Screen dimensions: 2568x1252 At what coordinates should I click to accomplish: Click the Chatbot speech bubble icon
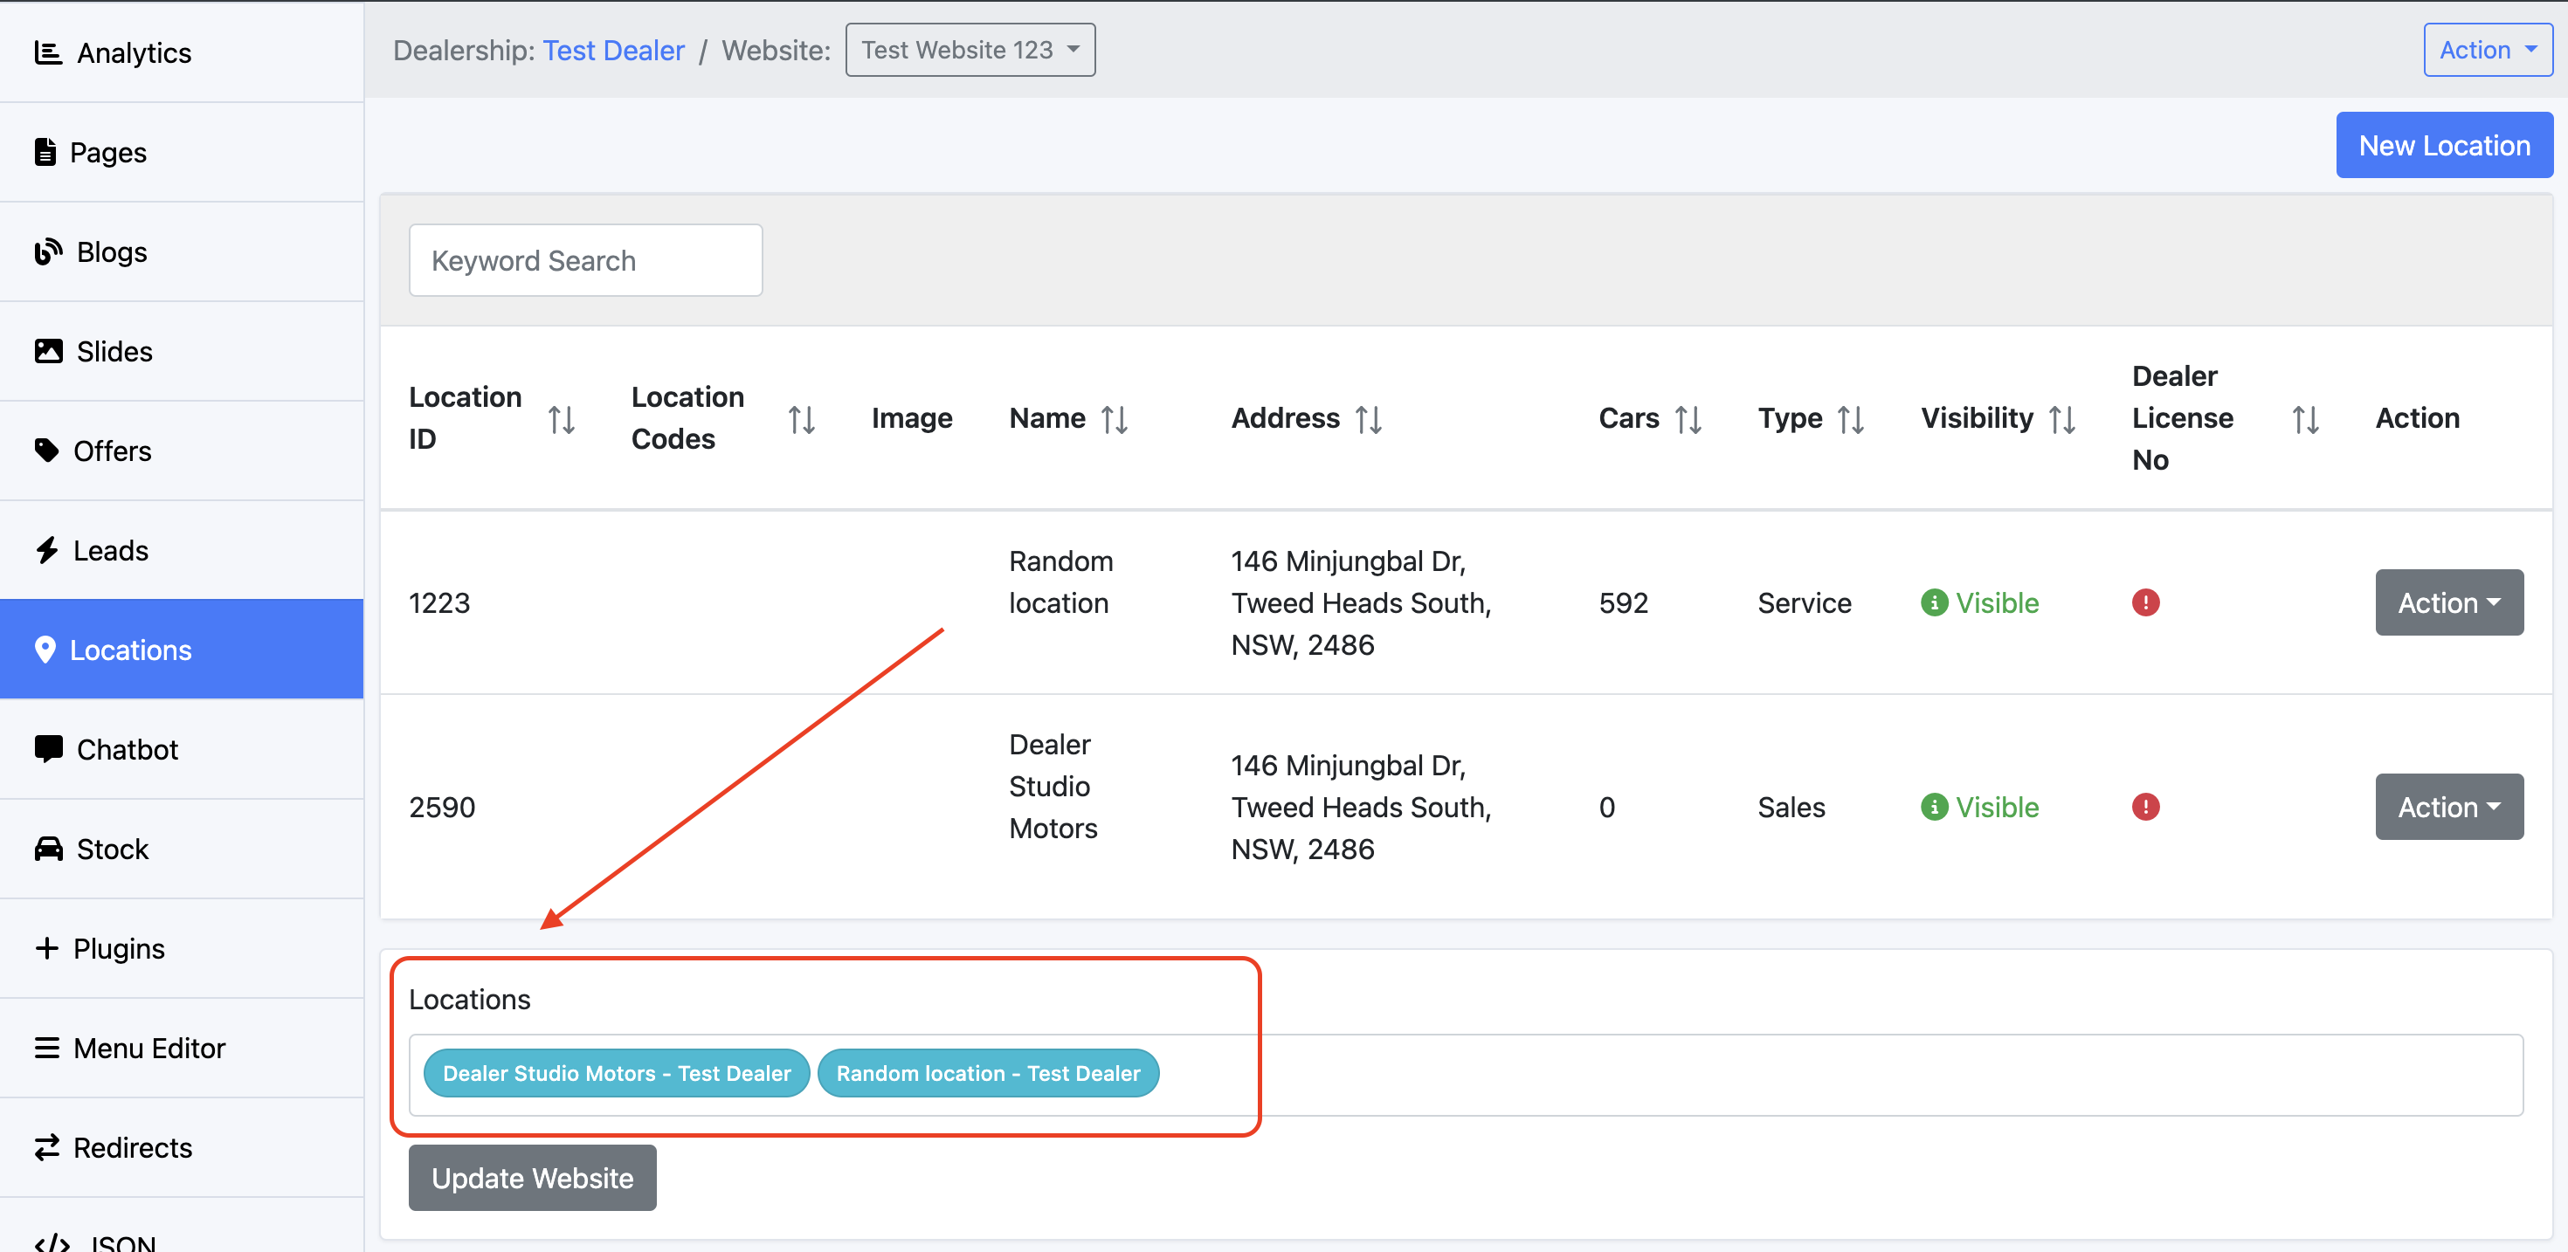[x=48, y=748]
